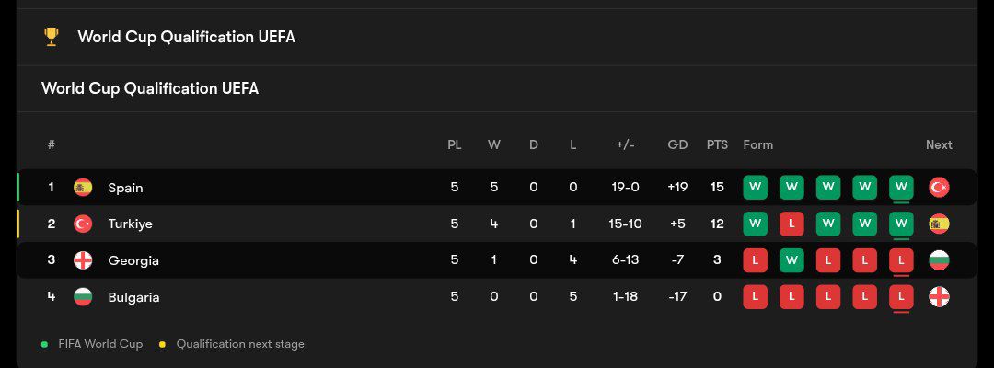Open Spain's next opponent Turkiye flag
The image size is (994, 368).
939,188
